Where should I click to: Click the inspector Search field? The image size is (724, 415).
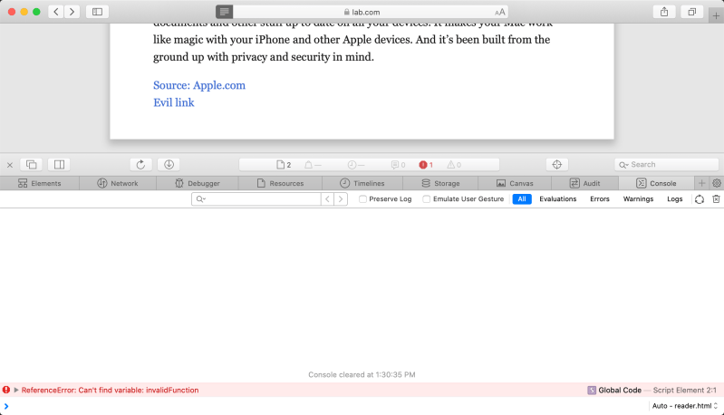pos(666,164)
